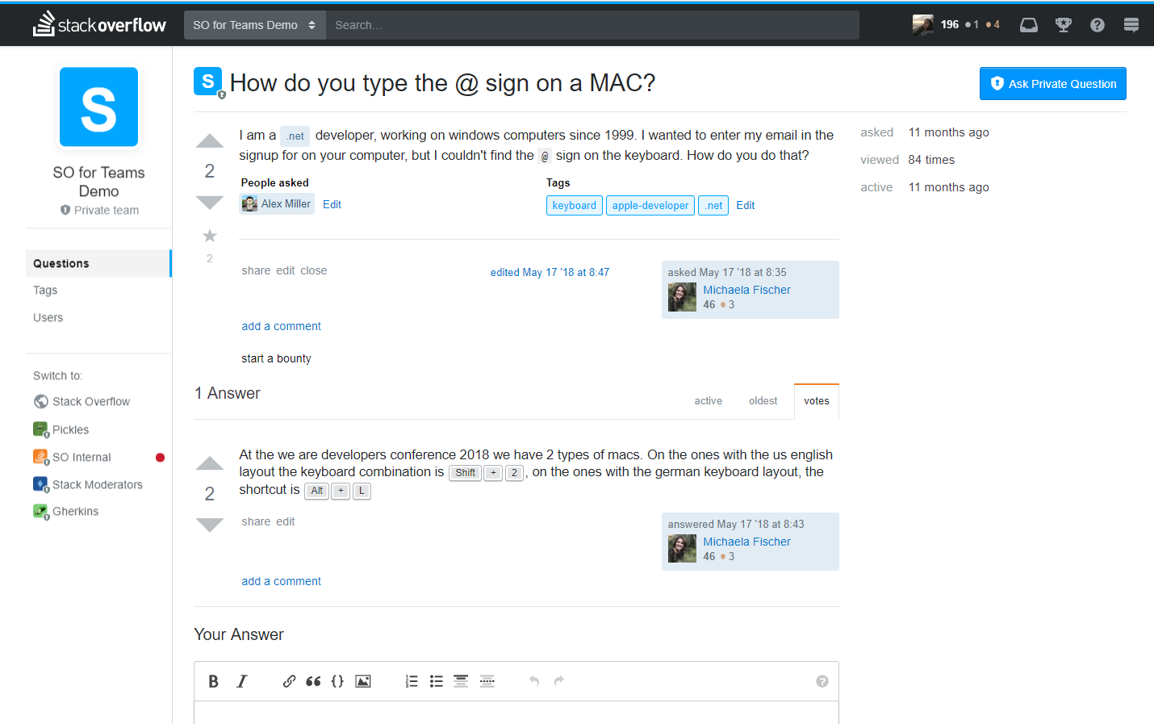Open Users in sidebar
Viewport: 1154px width, 724px height.
tap(48, 318)
